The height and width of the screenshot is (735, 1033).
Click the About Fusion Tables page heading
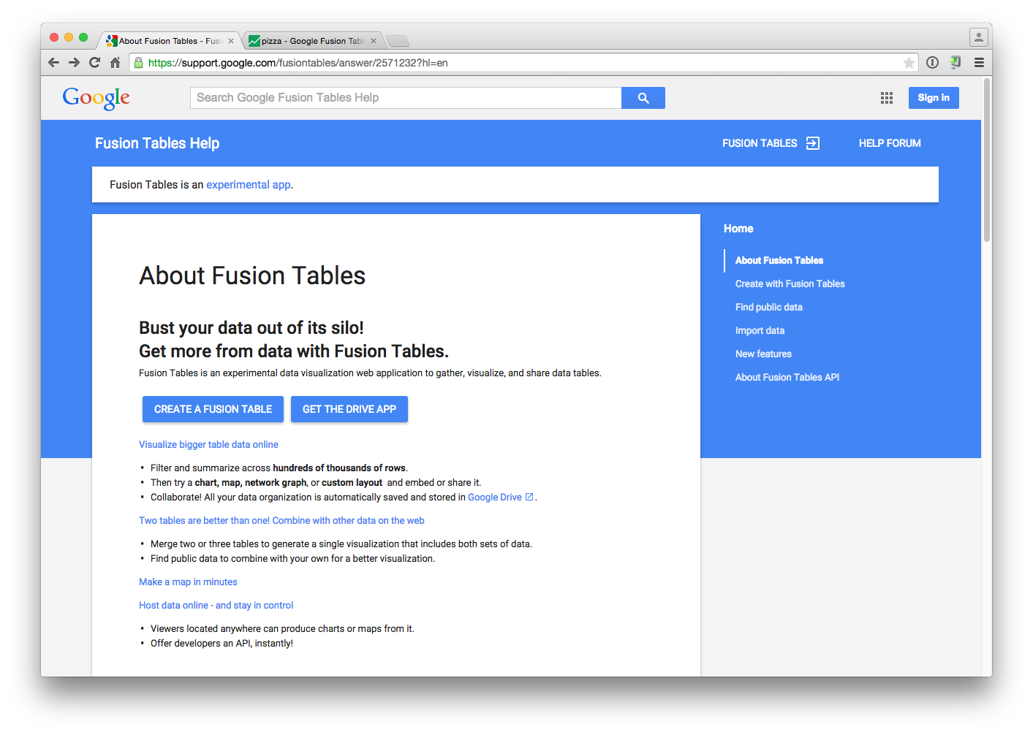[x=252, y=275]
